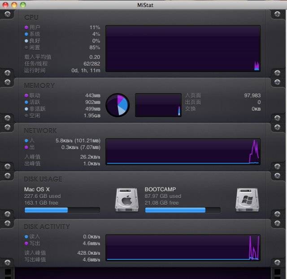This screenshot has height=279, width=287.
Task: Click the network traffic graph
Action: (x=183, y=152)
